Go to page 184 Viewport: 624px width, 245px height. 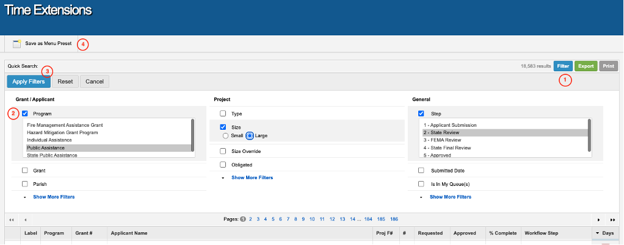tap(368, 219)
